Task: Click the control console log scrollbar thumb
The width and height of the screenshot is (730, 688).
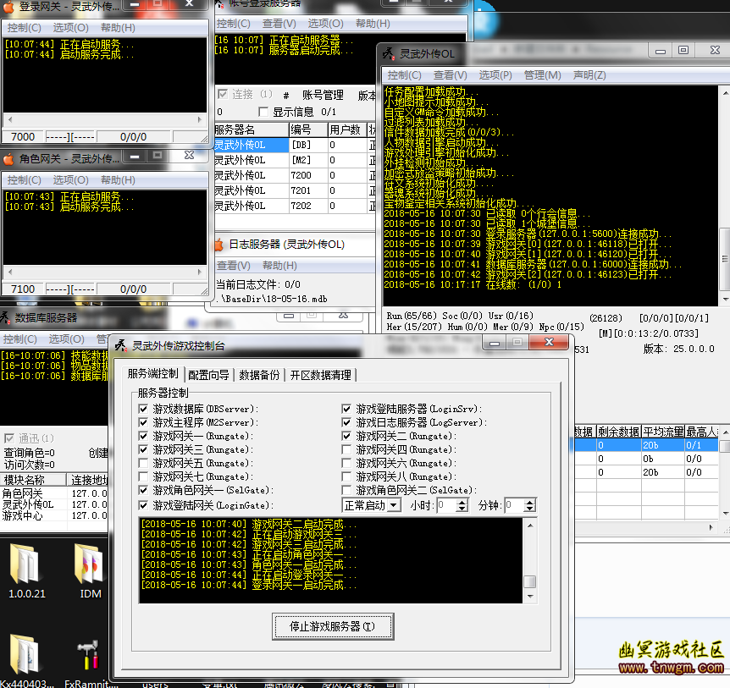Action: 530,582
